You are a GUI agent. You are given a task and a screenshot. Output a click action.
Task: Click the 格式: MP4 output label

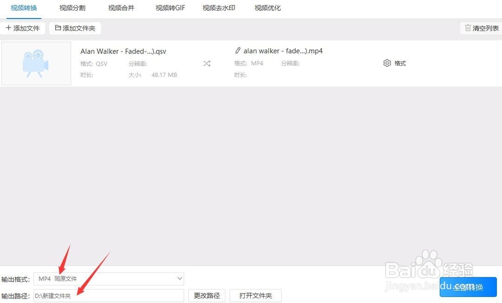point(249,63)
